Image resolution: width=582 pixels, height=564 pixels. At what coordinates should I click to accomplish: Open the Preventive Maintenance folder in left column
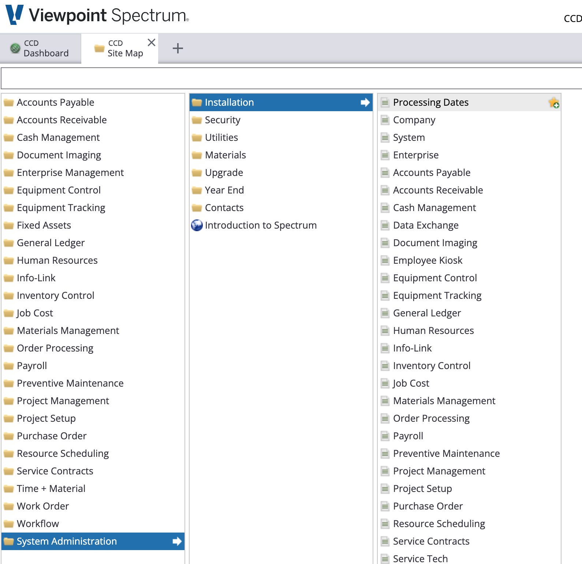click(93, 383)
